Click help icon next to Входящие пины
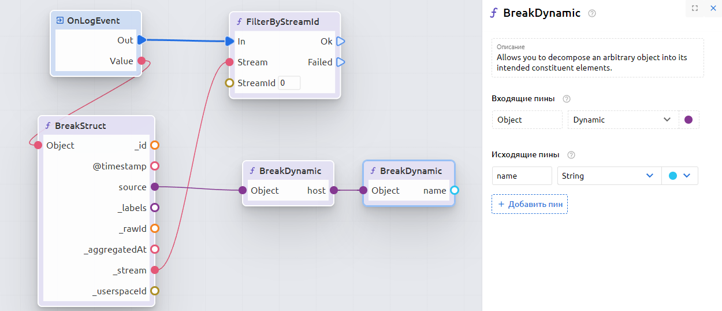Image resolution: width=722 pixels, height=311 pixels. point(566,99)
